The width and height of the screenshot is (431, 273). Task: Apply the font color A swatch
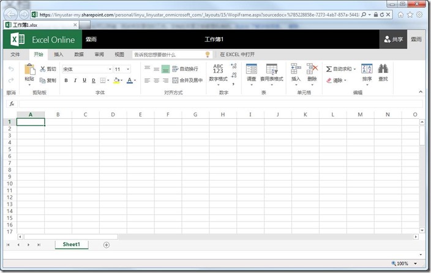pos(130,80)
